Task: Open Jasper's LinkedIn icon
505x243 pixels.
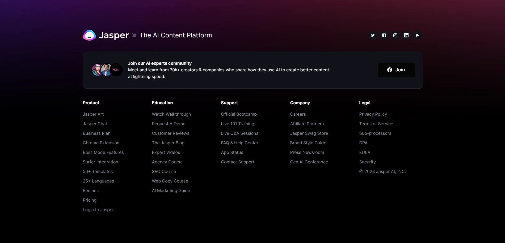Action: click(x=406, y=35)
